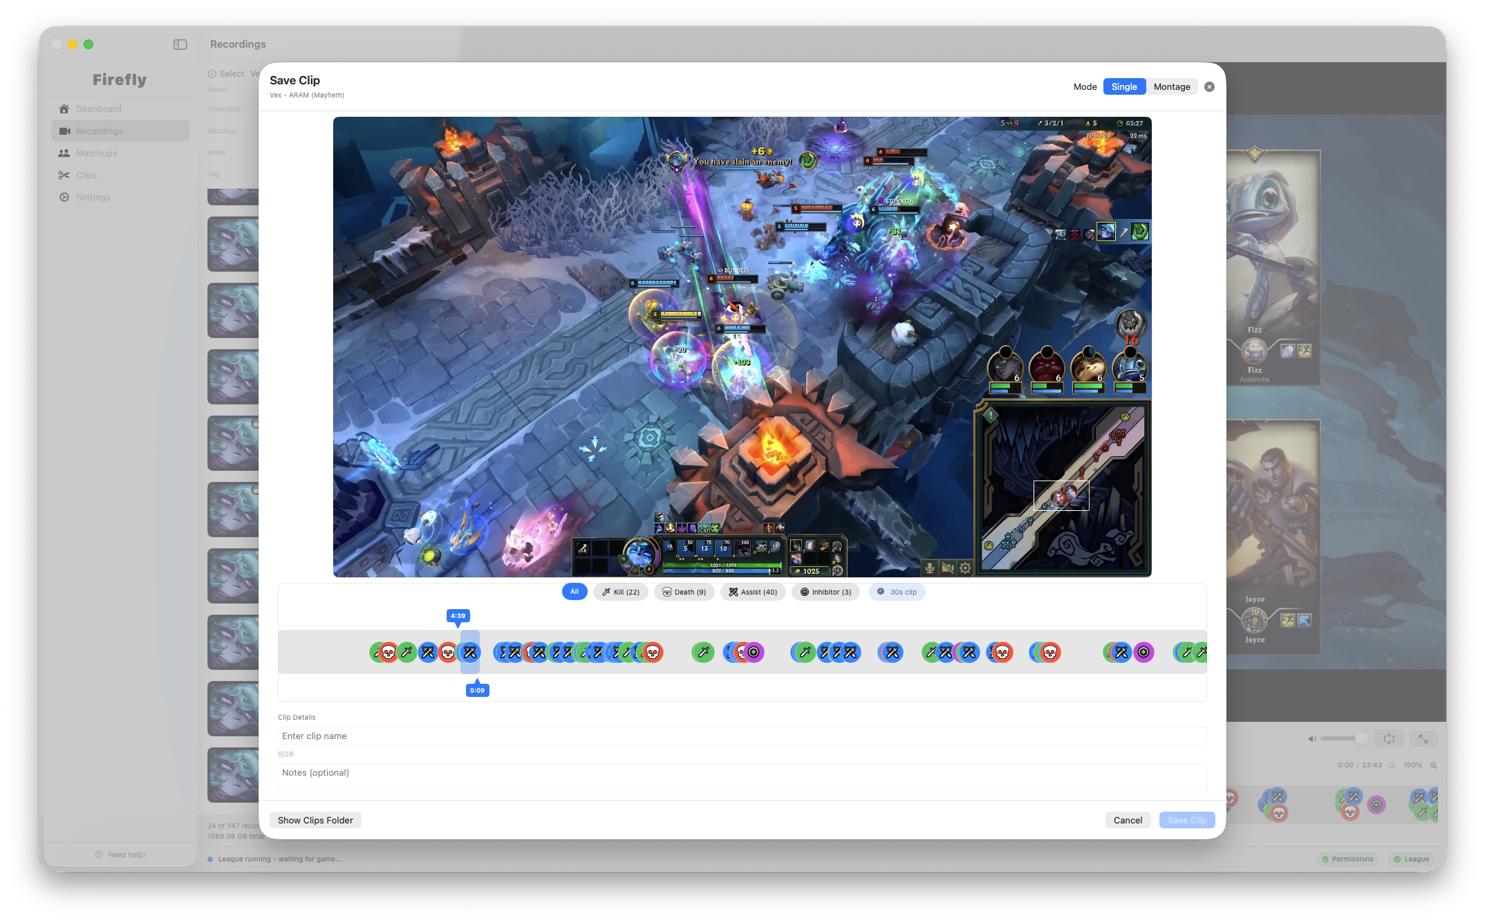Toggle the sidebar panel icon

pyautogui.click(x=180, y=44)
